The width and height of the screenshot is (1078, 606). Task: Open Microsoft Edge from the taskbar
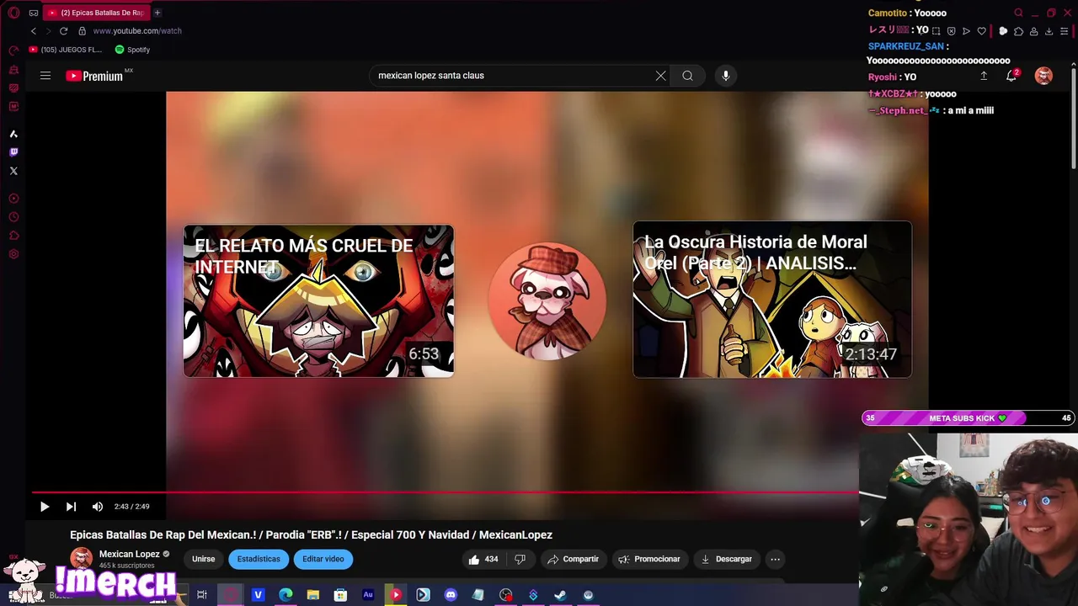tap(286, 595)
